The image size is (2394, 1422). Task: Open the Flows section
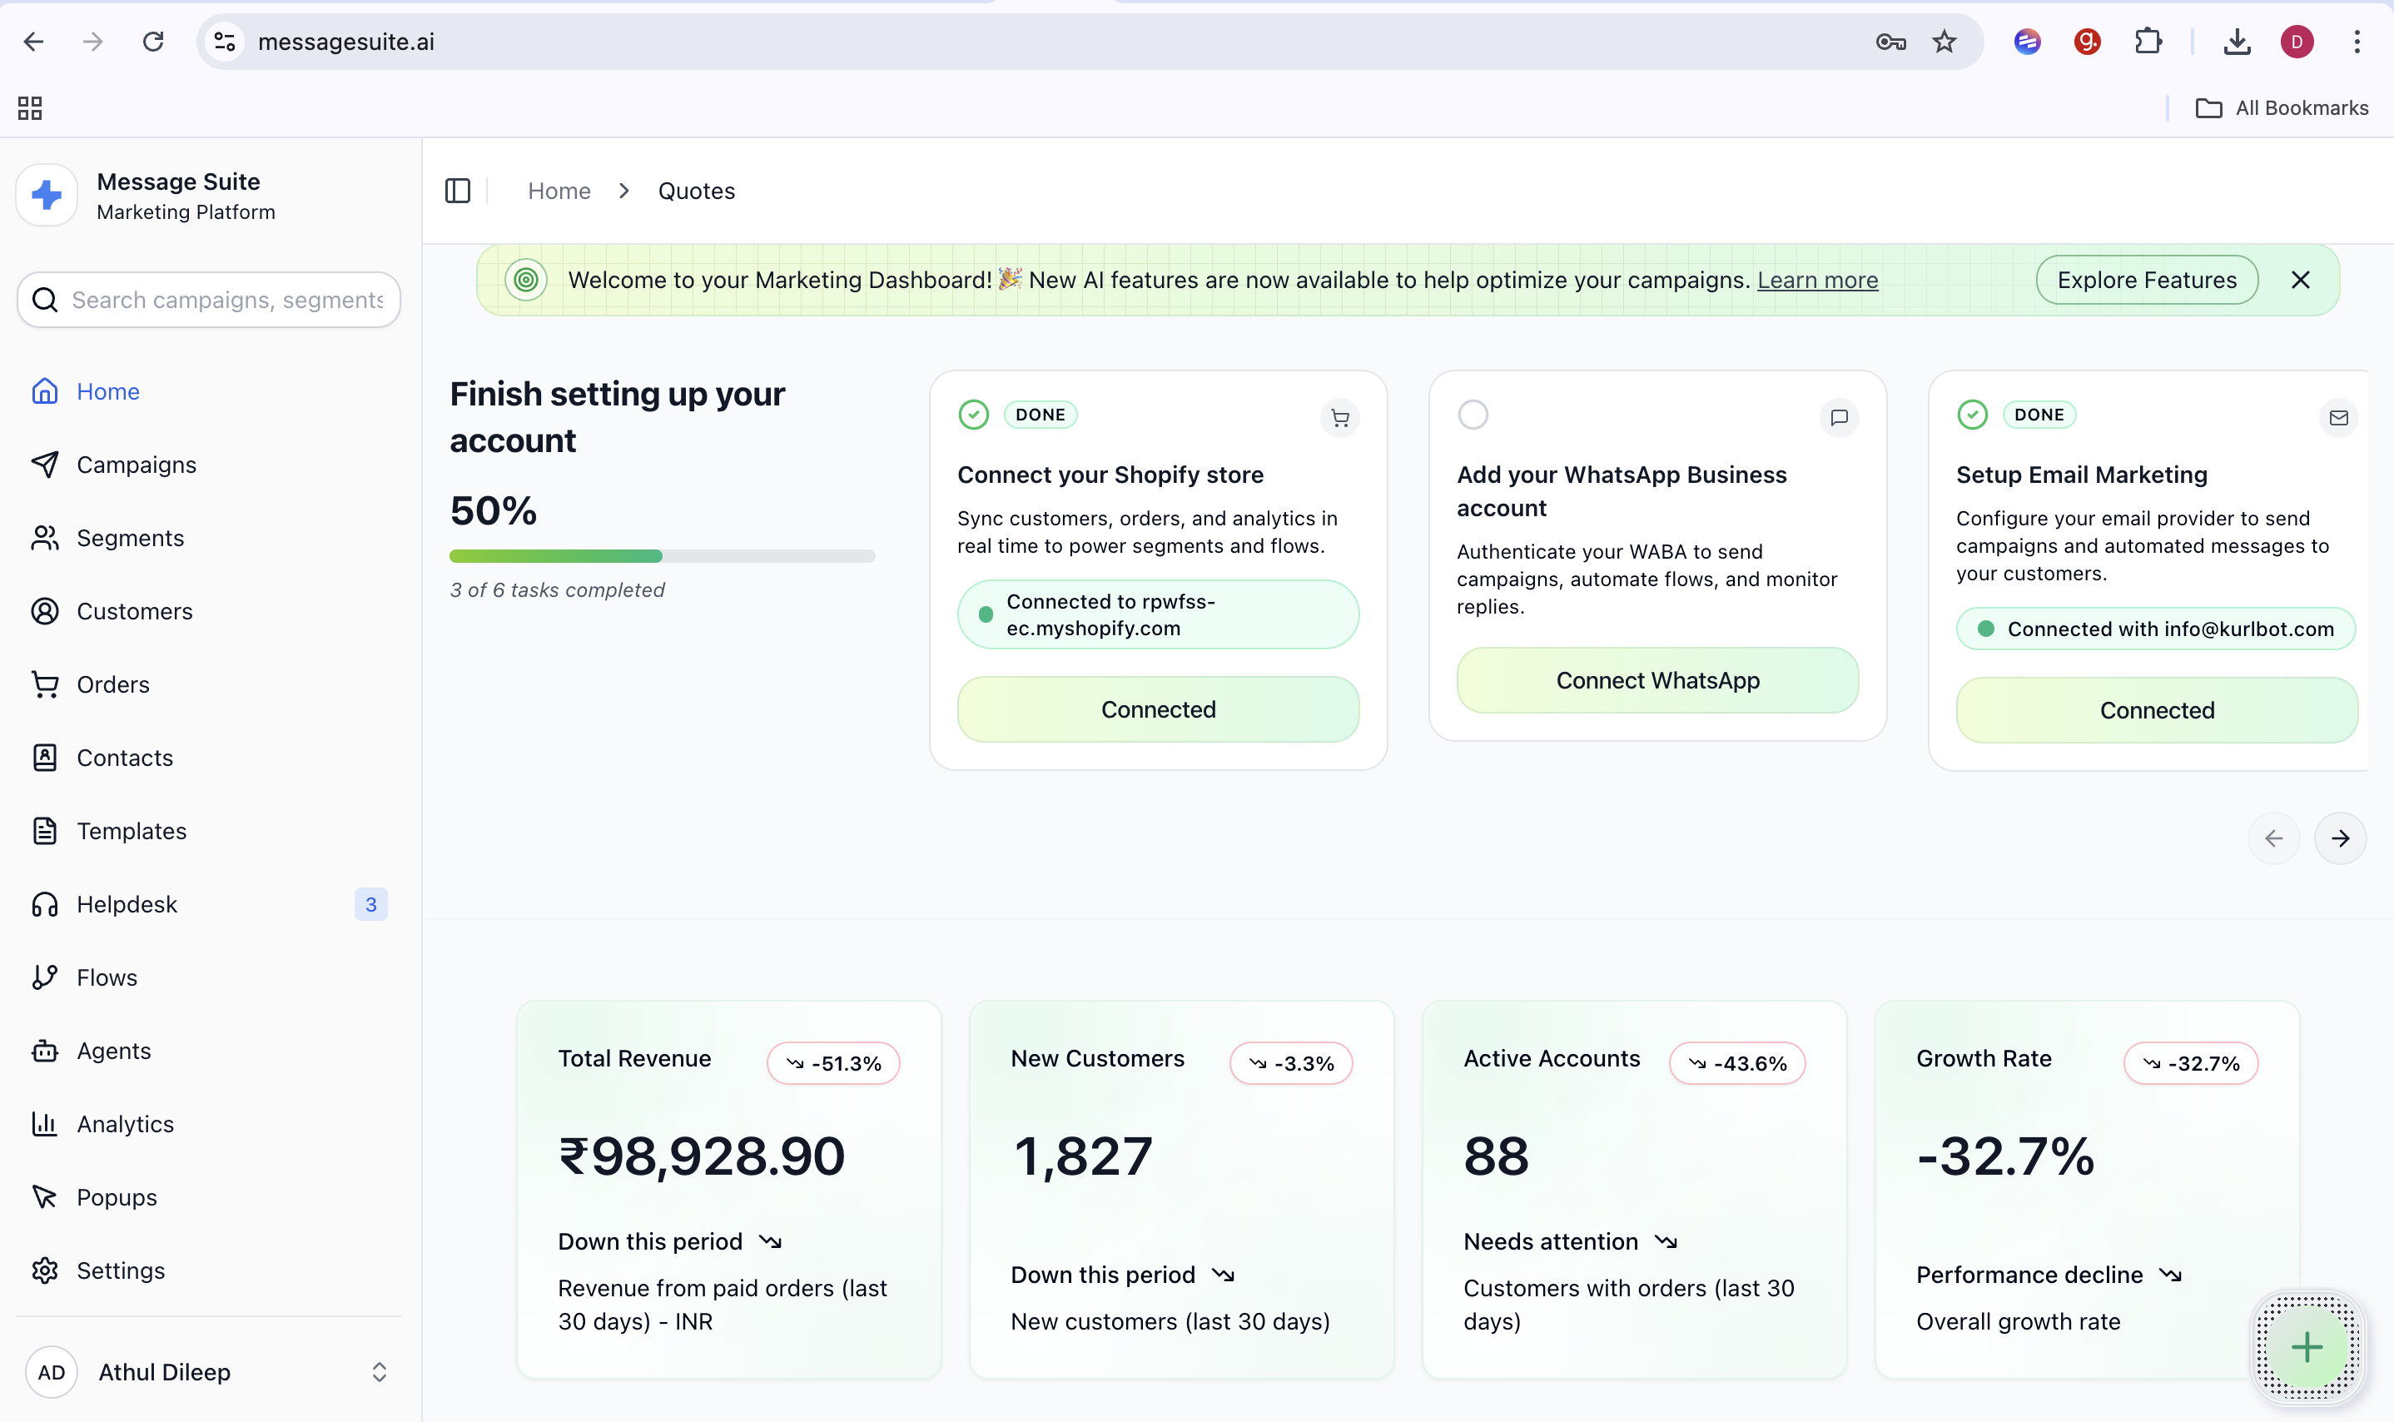[x=107, y=977]
